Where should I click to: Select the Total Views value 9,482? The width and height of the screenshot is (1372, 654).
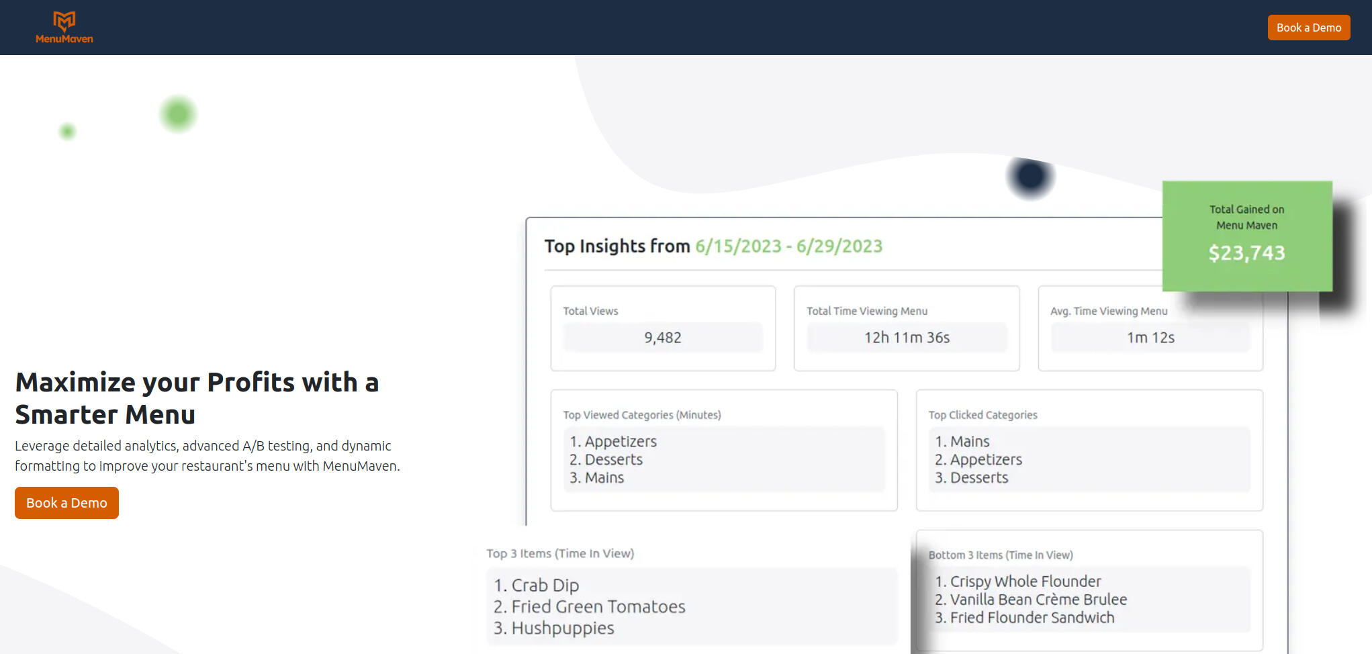pyautogui.click(x=662, y=338)
